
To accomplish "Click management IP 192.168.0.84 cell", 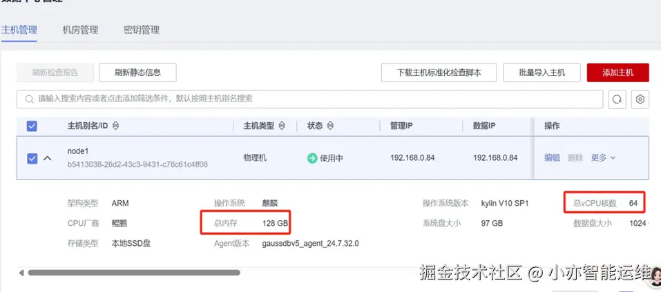I will (x=412, y=158).
